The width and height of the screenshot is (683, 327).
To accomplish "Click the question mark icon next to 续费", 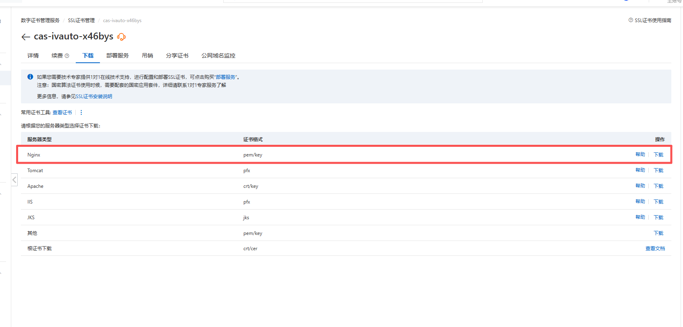I will coord(67,56).
